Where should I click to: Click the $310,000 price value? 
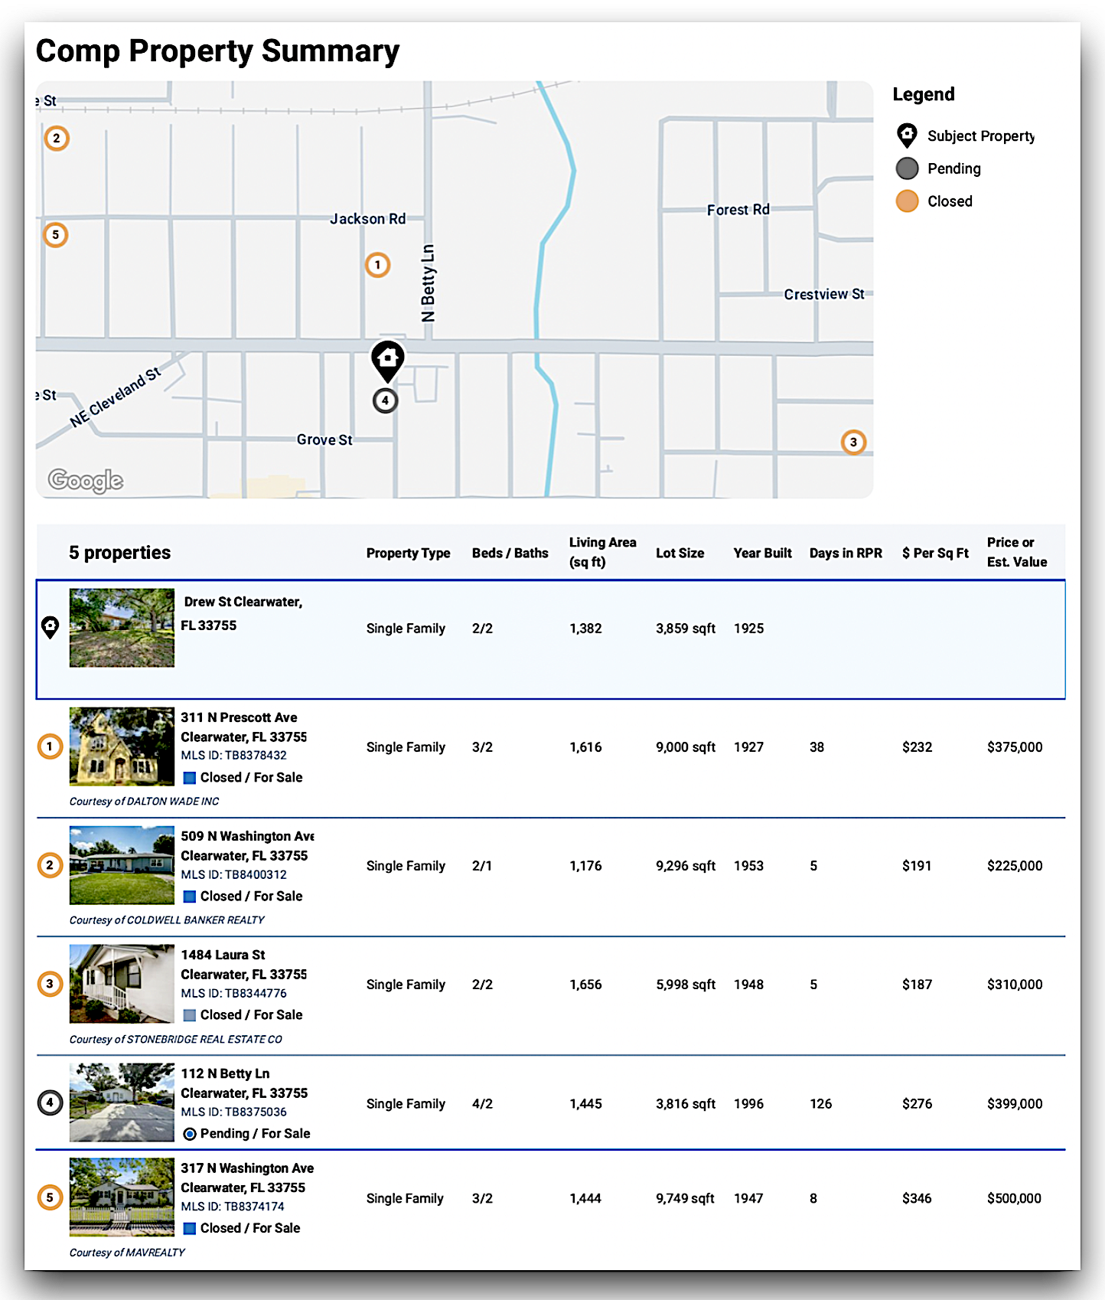tap(1015, 984)
